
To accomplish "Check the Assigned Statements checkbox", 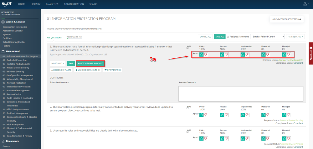I will click(x=228, y=37).
